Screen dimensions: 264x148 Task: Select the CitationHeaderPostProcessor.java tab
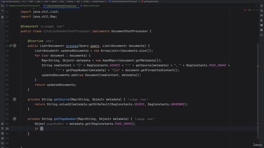[61, 6]
